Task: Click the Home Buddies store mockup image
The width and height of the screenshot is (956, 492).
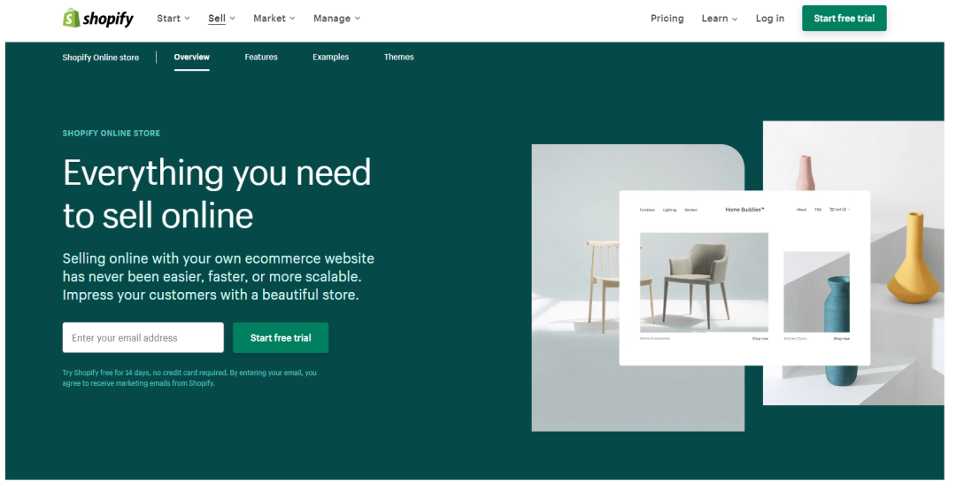Action: click(x=744, y=278)
